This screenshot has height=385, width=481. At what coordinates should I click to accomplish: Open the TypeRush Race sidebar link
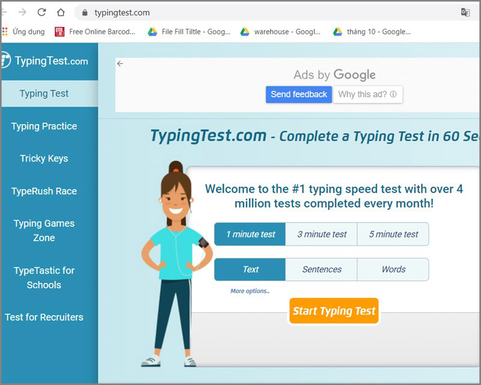44,191
